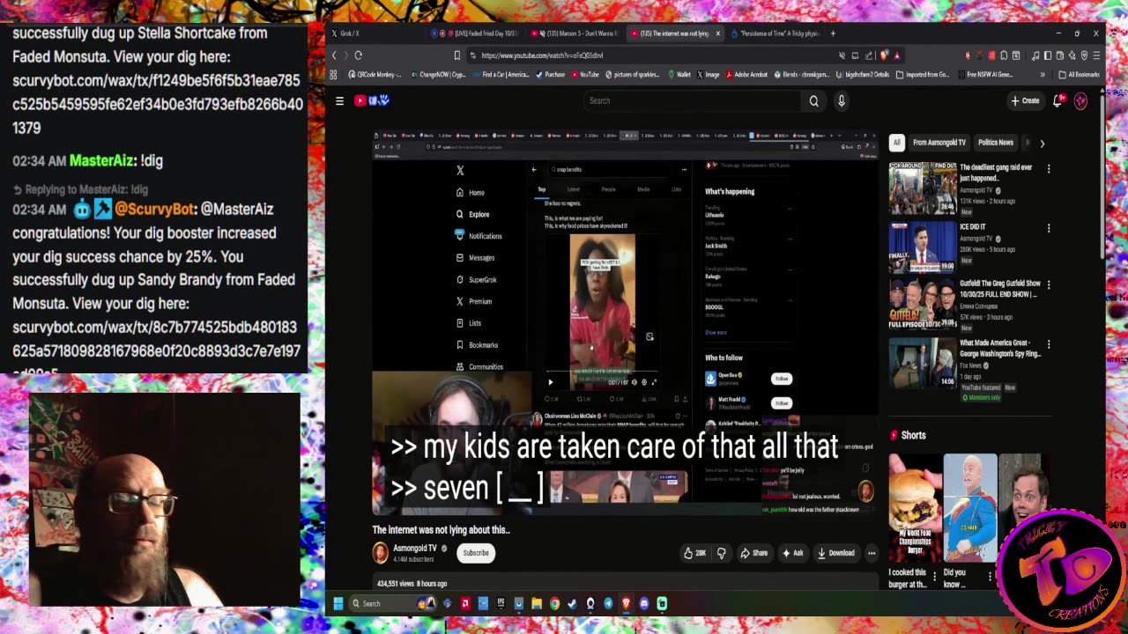Open Steam from the taskbar
The width and height of the screenshot is (1128, 634).
click(572, 603)
